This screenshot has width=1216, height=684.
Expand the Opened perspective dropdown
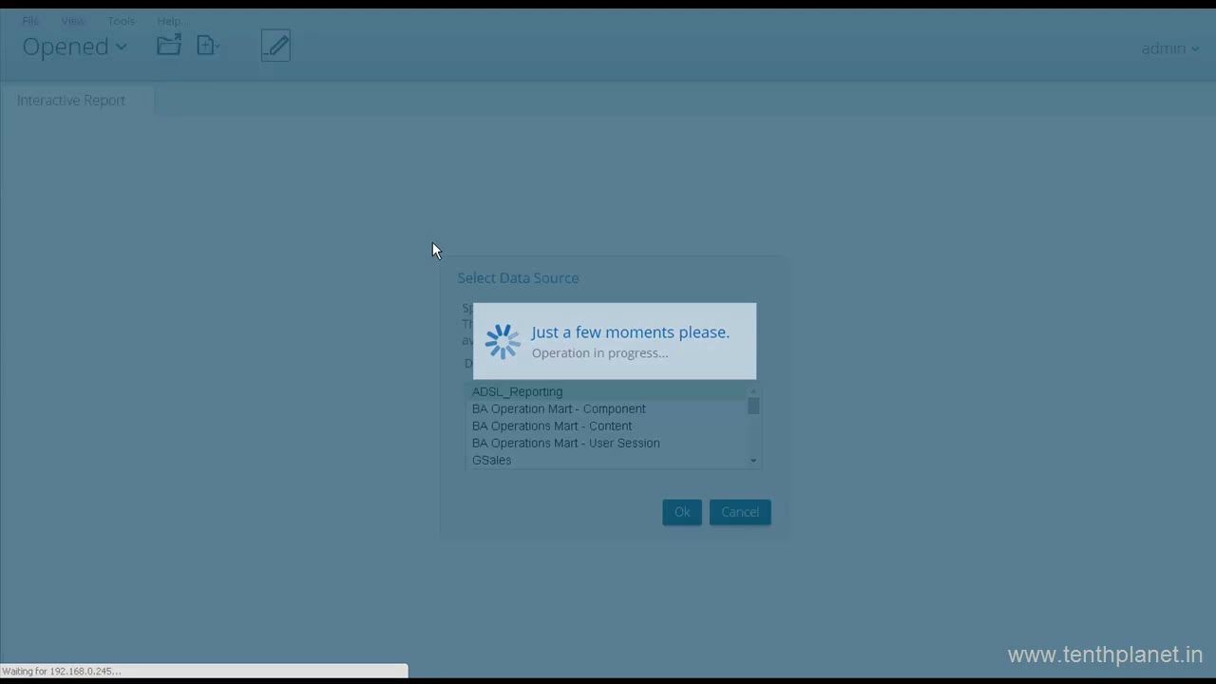[x=74, y=47]
